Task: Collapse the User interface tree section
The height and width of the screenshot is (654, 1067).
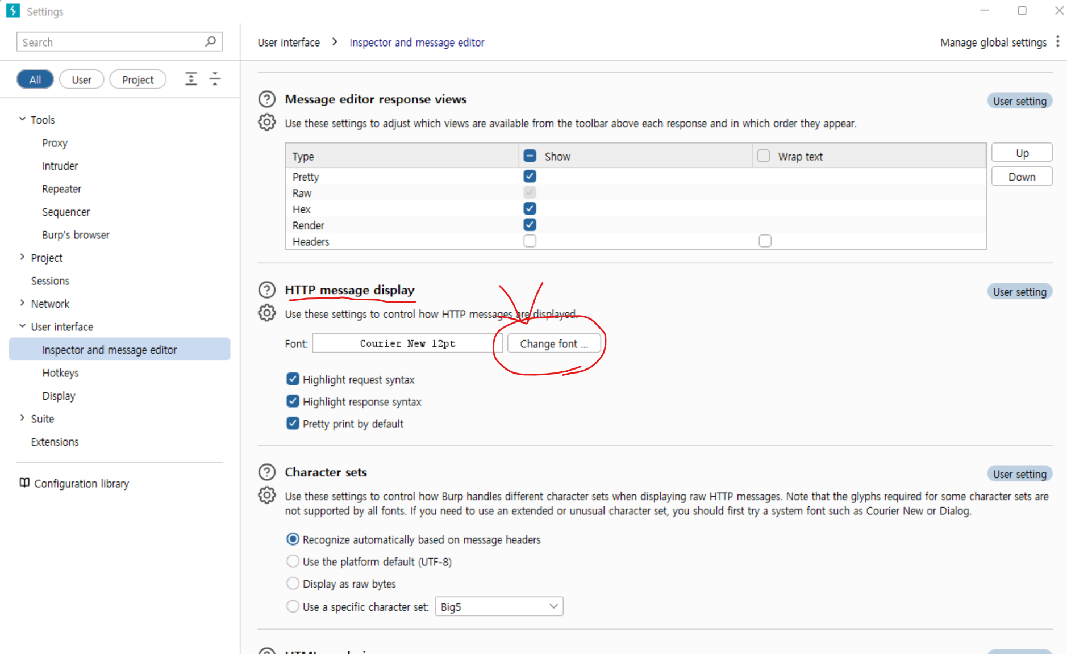Action: tap(22, 326)
